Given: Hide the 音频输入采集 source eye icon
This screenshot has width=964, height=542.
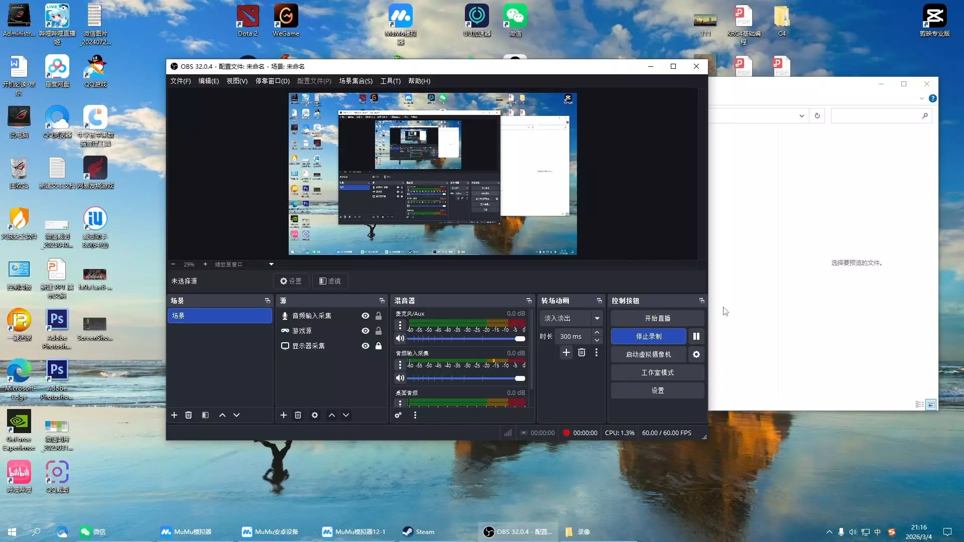Looking at the screenshot, I should [366, 316].
